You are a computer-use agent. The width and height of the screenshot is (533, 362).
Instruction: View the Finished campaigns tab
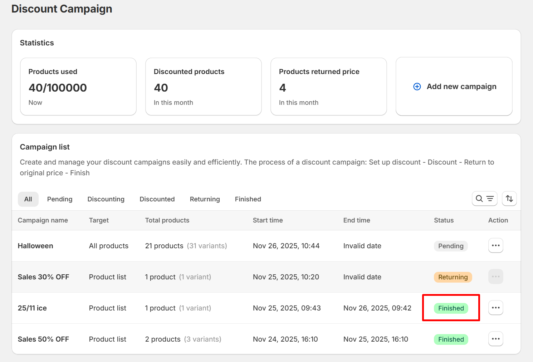(x=248, y=199)
